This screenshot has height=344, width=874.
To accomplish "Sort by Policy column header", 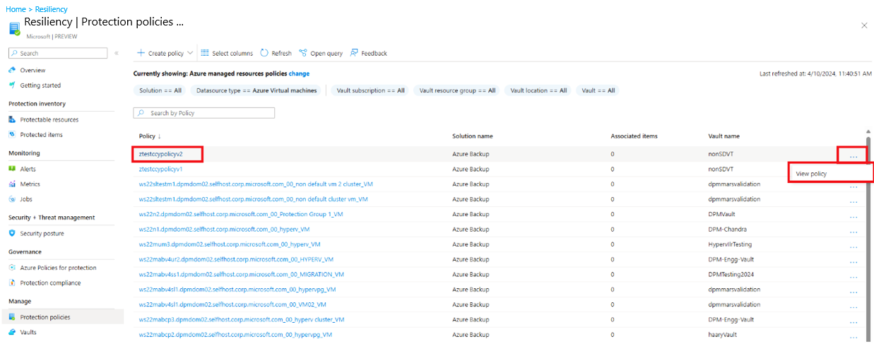I will tap(150, 136).
